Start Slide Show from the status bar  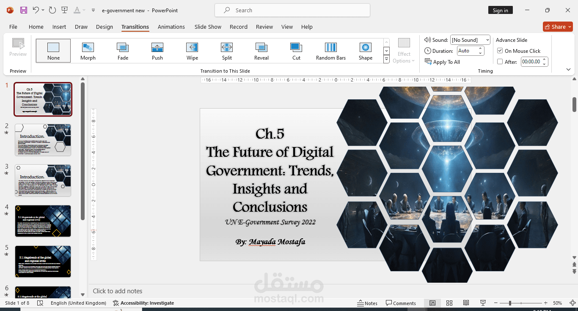pos(483,303)
